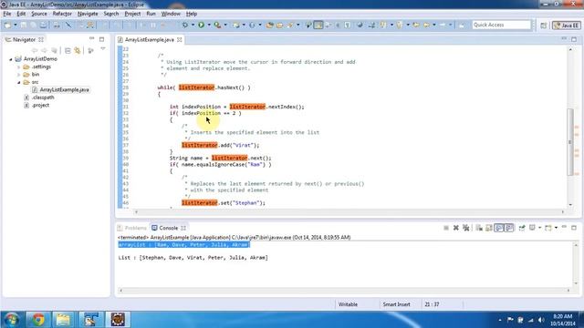Image resolution: width=584 pixels, height=328 pixels.
Task: Click Collapse All icon in Navigator
Action: tap(68, 51)
